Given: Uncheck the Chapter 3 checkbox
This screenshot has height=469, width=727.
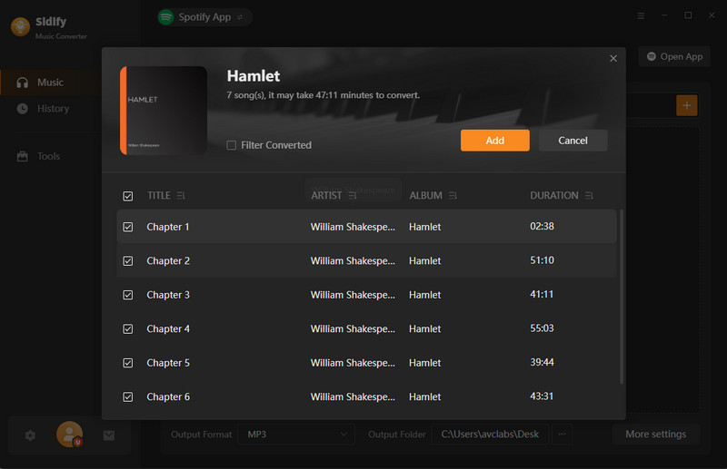Looking at the screenshot, I should click(x=128, y=295).
